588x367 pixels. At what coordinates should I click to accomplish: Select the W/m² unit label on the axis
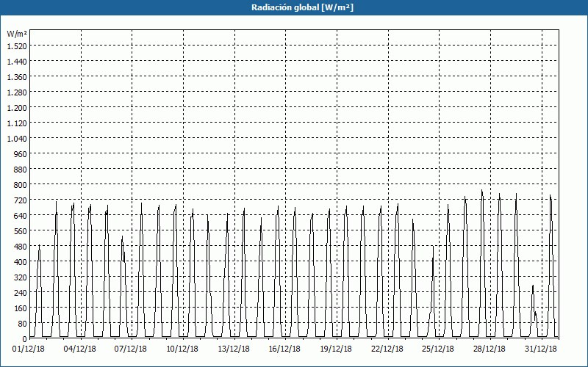pos(17,34)
